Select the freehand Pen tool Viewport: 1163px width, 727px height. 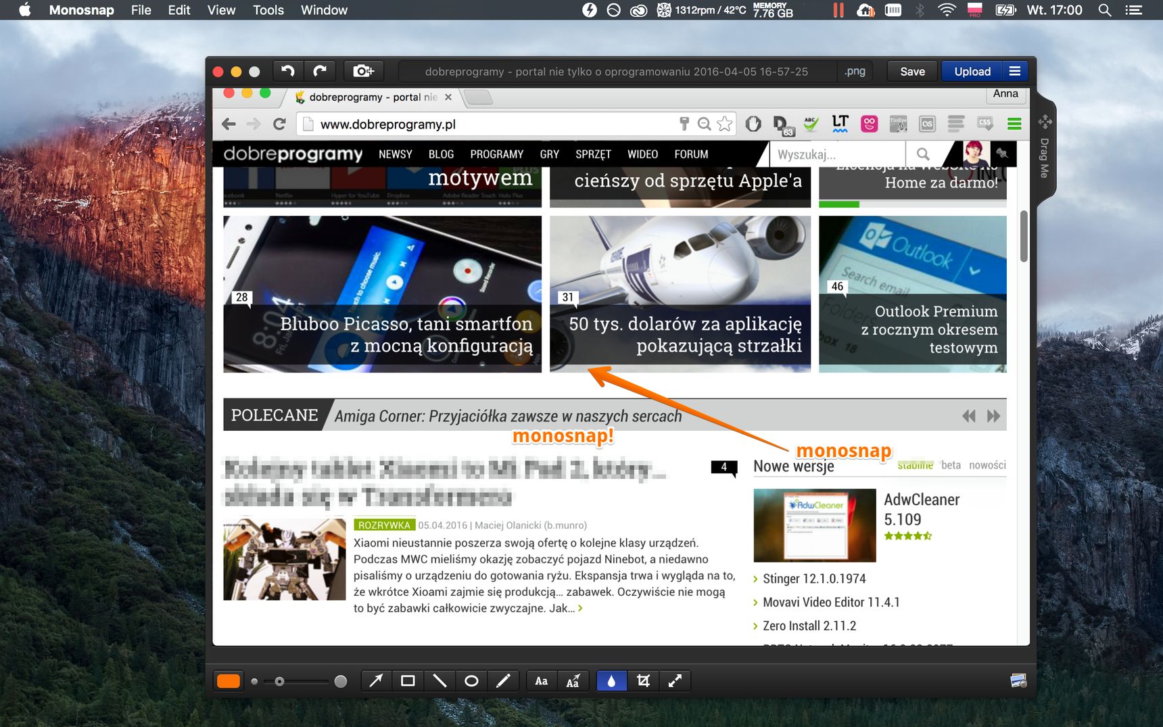503,681
